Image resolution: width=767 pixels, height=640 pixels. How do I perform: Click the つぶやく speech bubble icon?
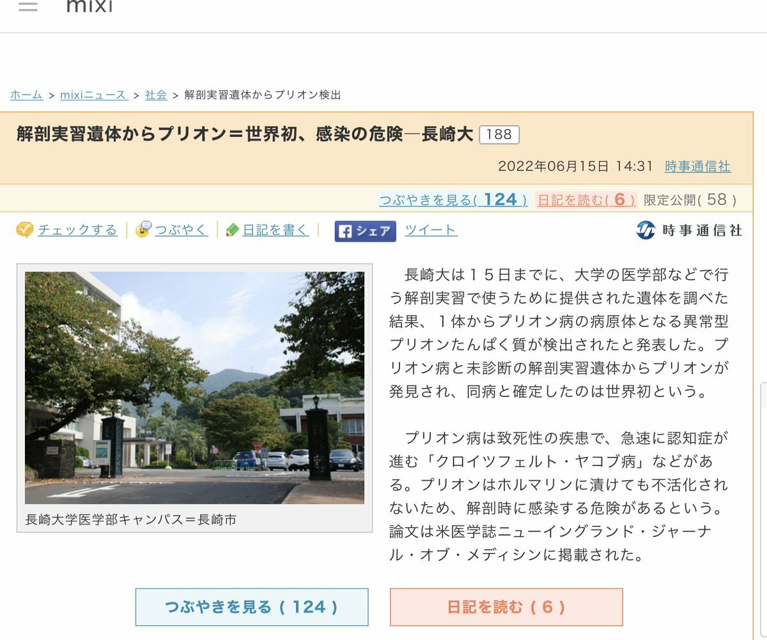pos(144,230)
